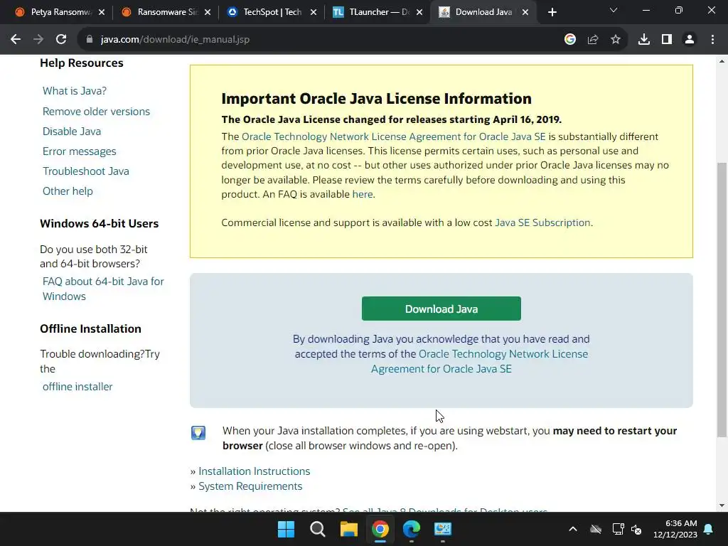Image resolution: width=728 pixels, height=546 pixels.
Task: Click the FAQ 'here' link
Action: [x=362, y=194]
